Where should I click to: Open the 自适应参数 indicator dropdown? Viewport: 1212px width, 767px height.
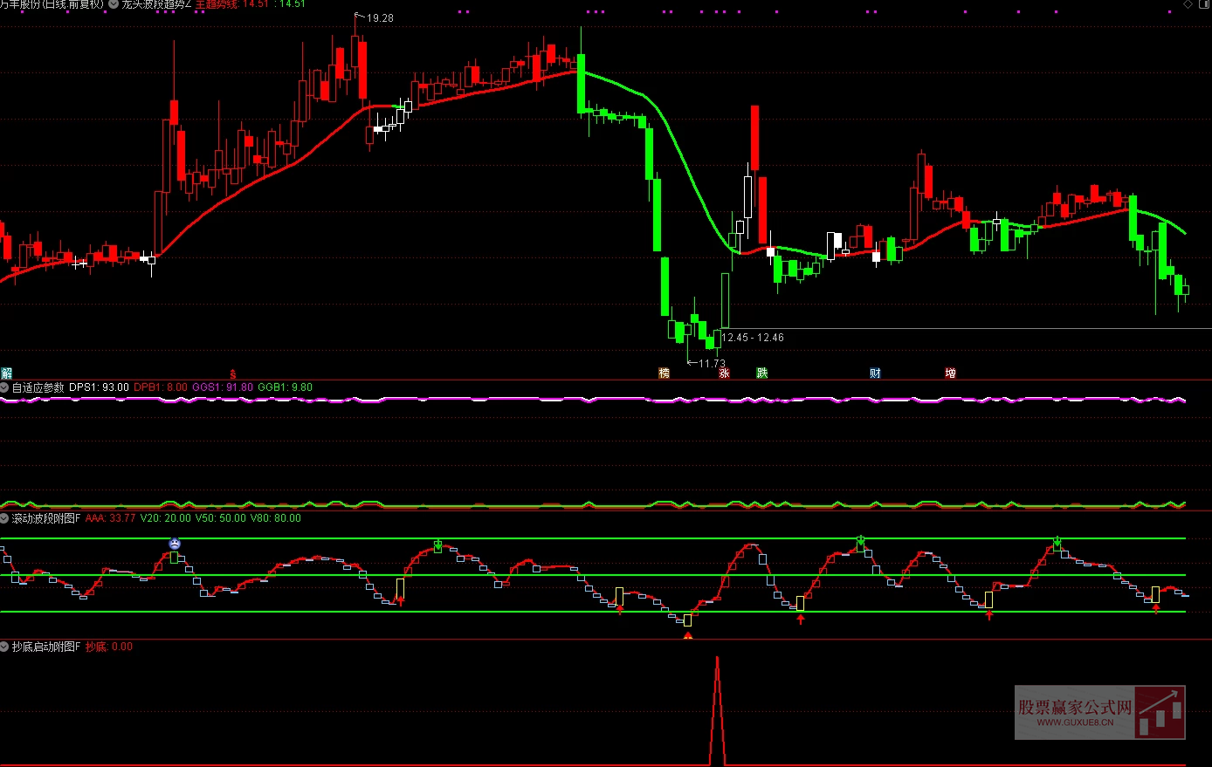point(5,387)
